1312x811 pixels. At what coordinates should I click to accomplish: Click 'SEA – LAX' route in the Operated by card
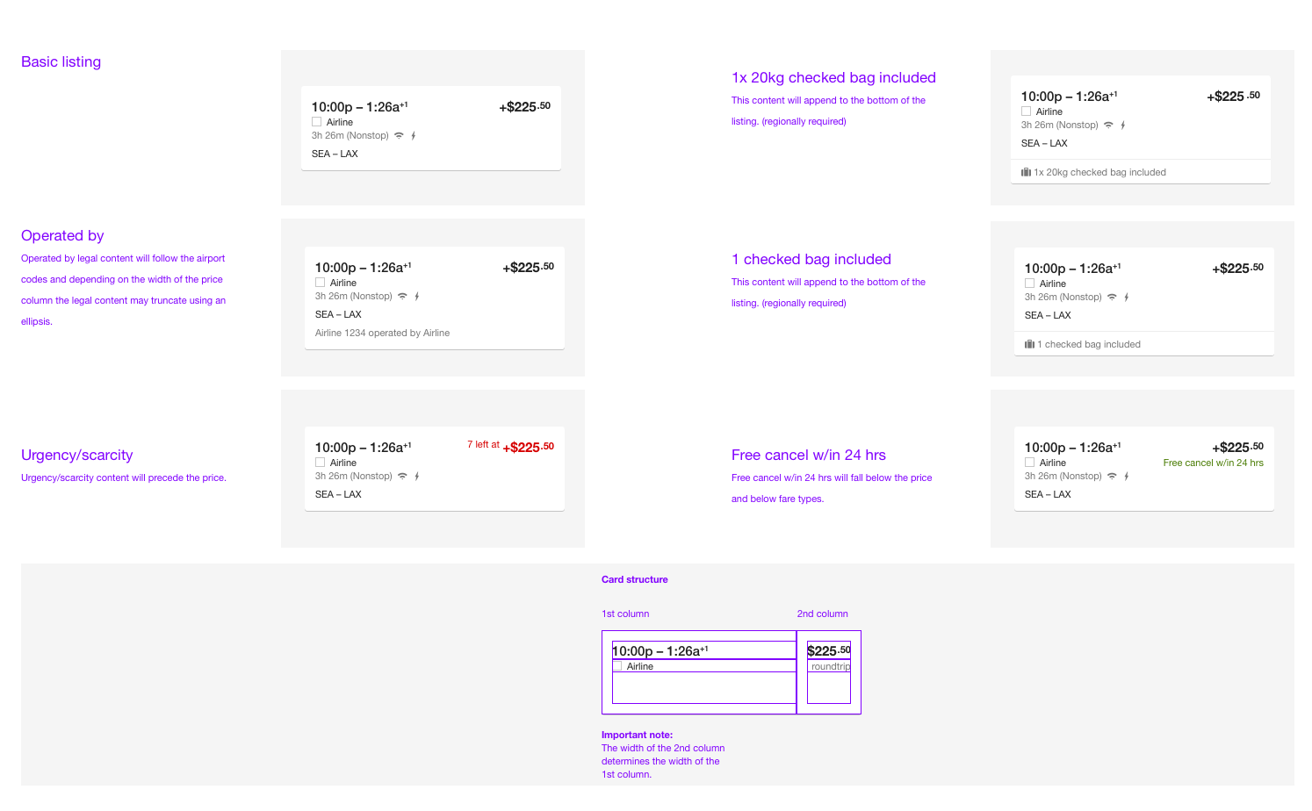pos(338,314)
